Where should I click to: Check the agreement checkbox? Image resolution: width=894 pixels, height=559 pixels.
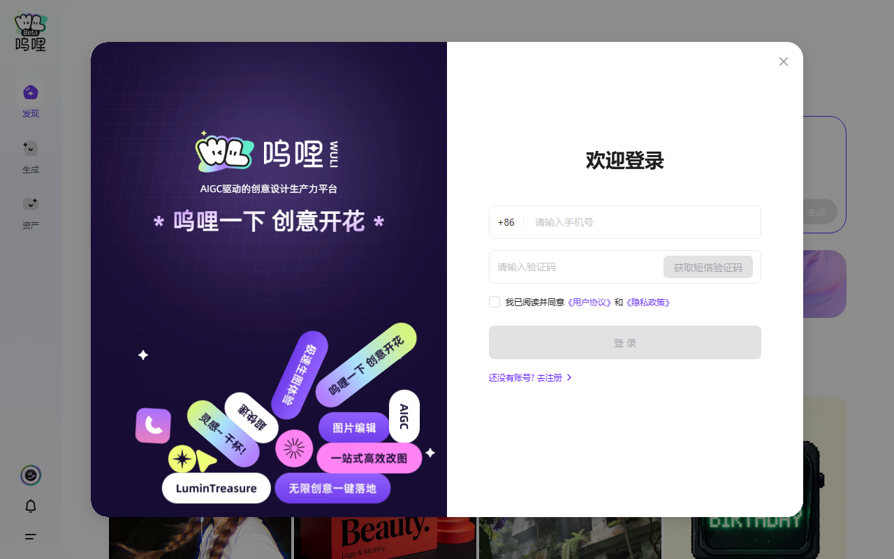494,302
